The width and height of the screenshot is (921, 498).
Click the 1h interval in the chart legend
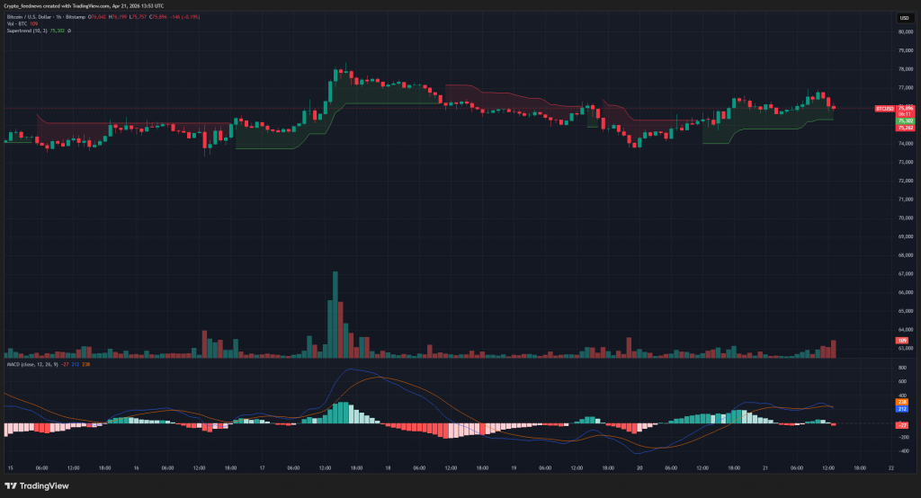coord(56,16)
